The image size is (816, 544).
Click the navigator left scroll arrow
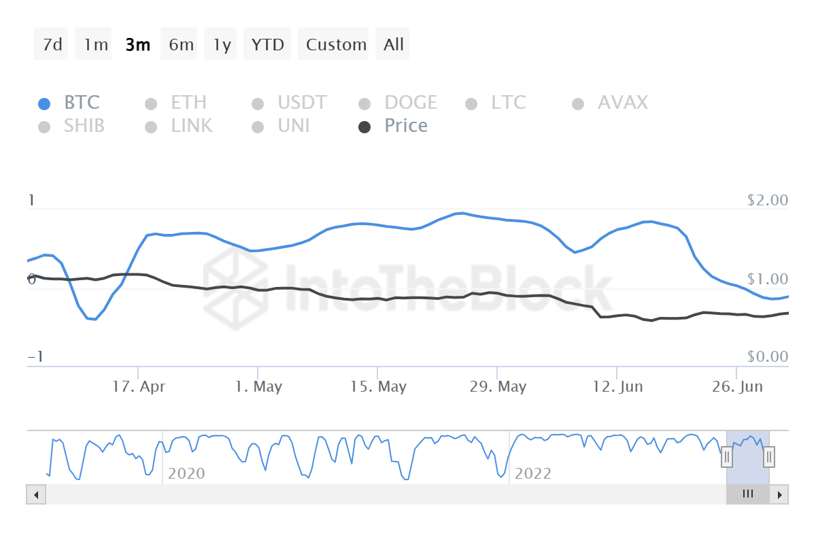tap(36, 494)
